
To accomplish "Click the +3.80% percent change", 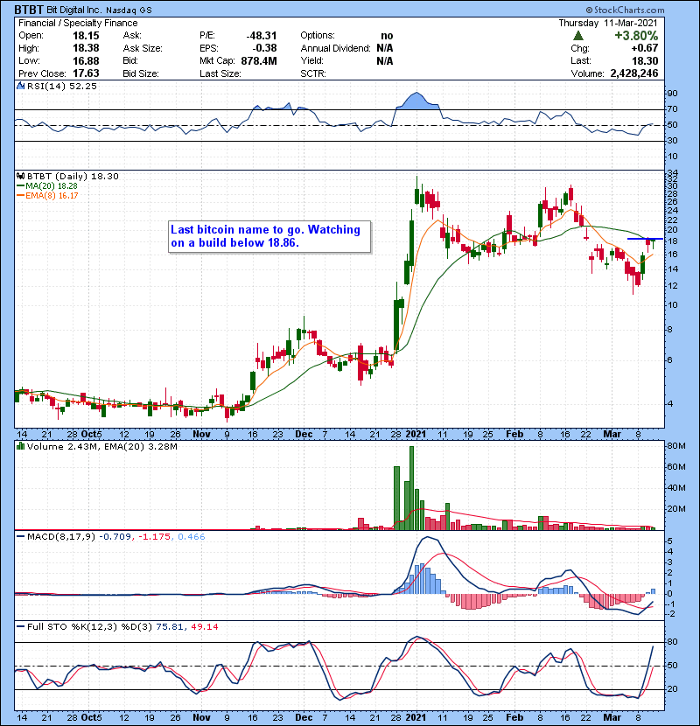I will click(636, 36).
